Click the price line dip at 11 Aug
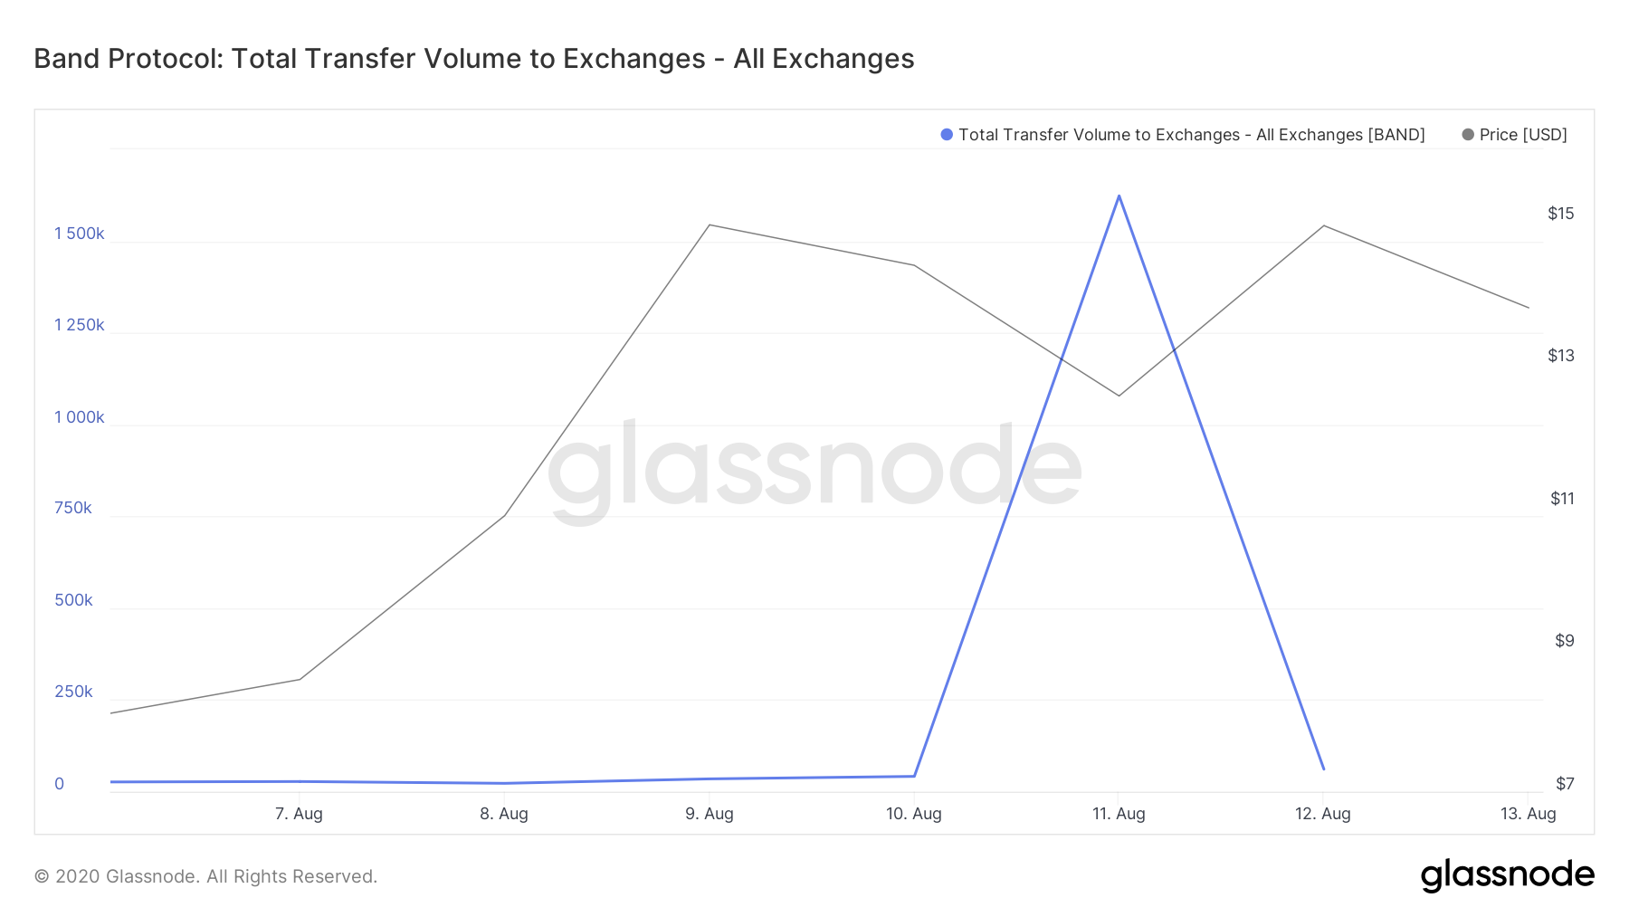The height and width of the screenshot is (917, 1629). click(1119, 395)
